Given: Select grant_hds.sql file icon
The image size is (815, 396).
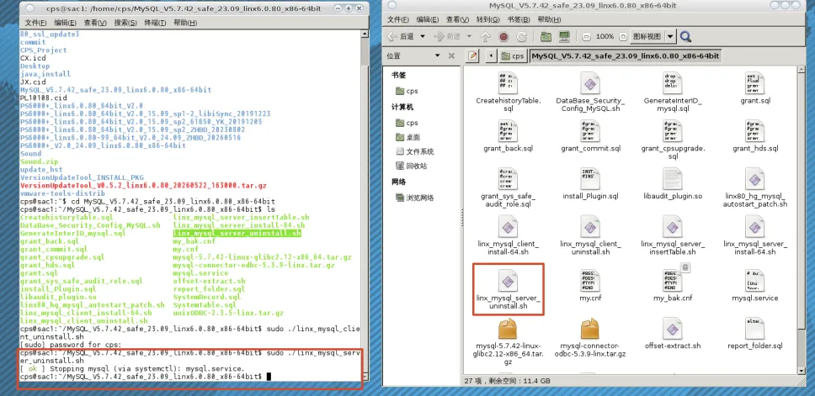Looking at the screenshot, I should [x=754, y=131].
